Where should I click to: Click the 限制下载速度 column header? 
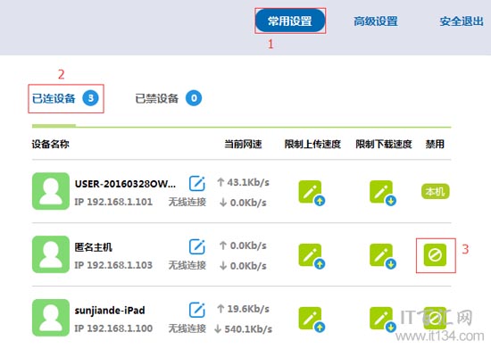click(384, 144)
